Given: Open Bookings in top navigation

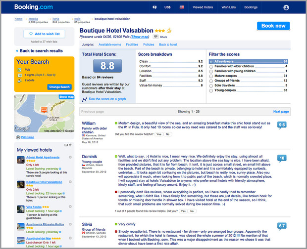Looking at the screenshot, I should 251,7.
